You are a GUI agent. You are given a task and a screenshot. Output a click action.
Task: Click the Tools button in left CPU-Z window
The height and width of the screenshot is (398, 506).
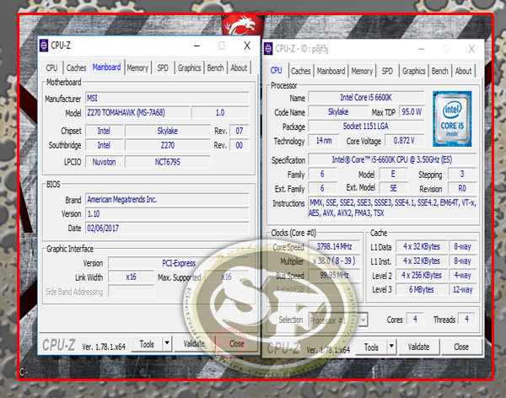[147, 344]
